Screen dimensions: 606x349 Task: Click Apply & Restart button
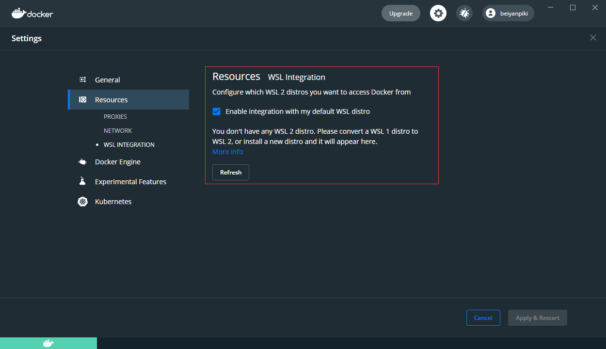click(538, 317)
